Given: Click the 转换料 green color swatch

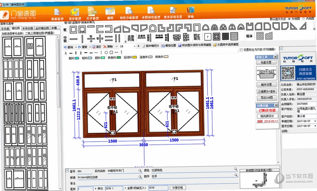Looking at the screenshot, I should 118,58.
